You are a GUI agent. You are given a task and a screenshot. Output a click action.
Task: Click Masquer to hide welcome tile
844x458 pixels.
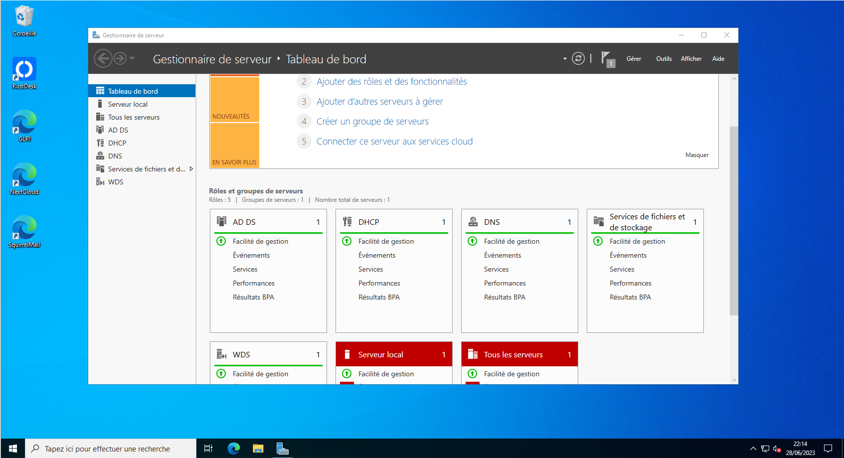pyautogui.click(x=696, y=155)
